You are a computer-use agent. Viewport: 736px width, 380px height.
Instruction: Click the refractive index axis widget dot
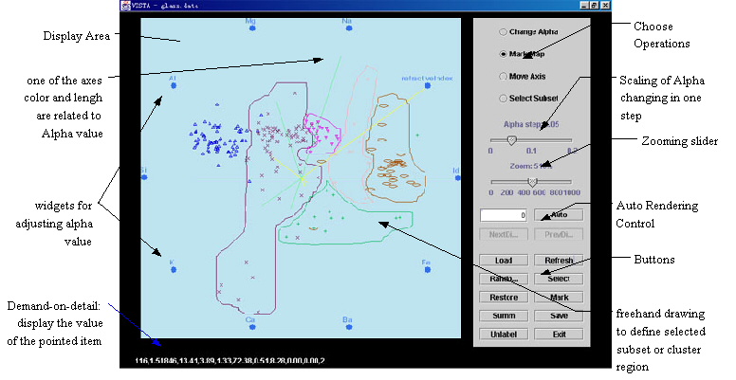click(428, 86)
